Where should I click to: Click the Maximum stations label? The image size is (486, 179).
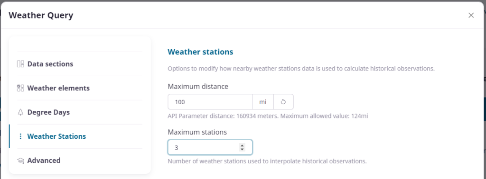click(197, 132)
